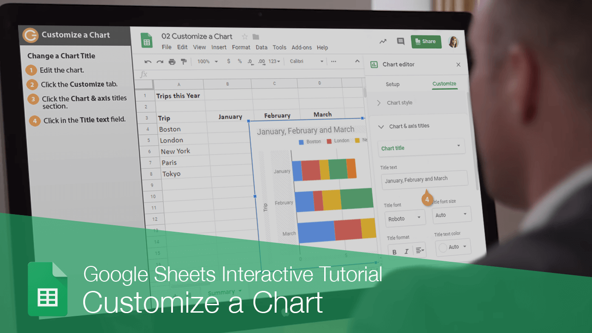This screenshot has width=592, height=333.
Task: Toggle bold for the chart title
Action: (394, 252)
